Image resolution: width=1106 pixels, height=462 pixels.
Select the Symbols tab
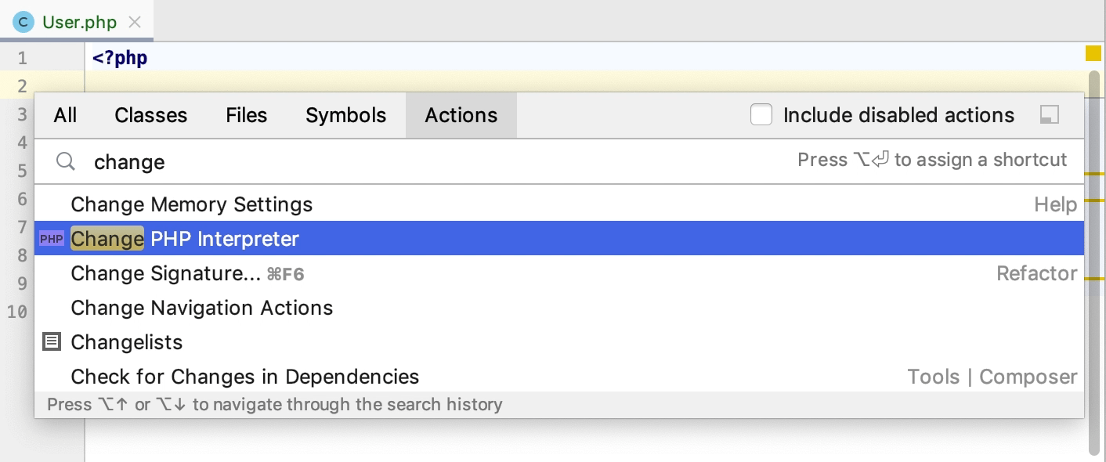345,115
